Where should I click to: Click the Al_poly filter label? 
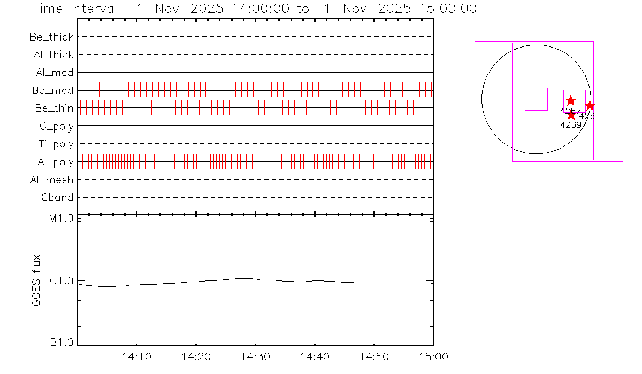tap(56, 162)
